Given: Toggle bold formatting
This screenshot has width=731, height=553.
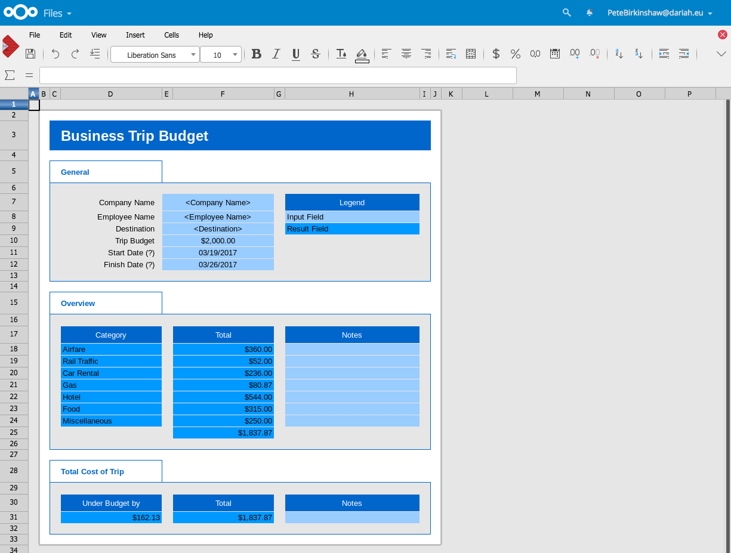Looking at the screenshot, I should coord(257,54).
